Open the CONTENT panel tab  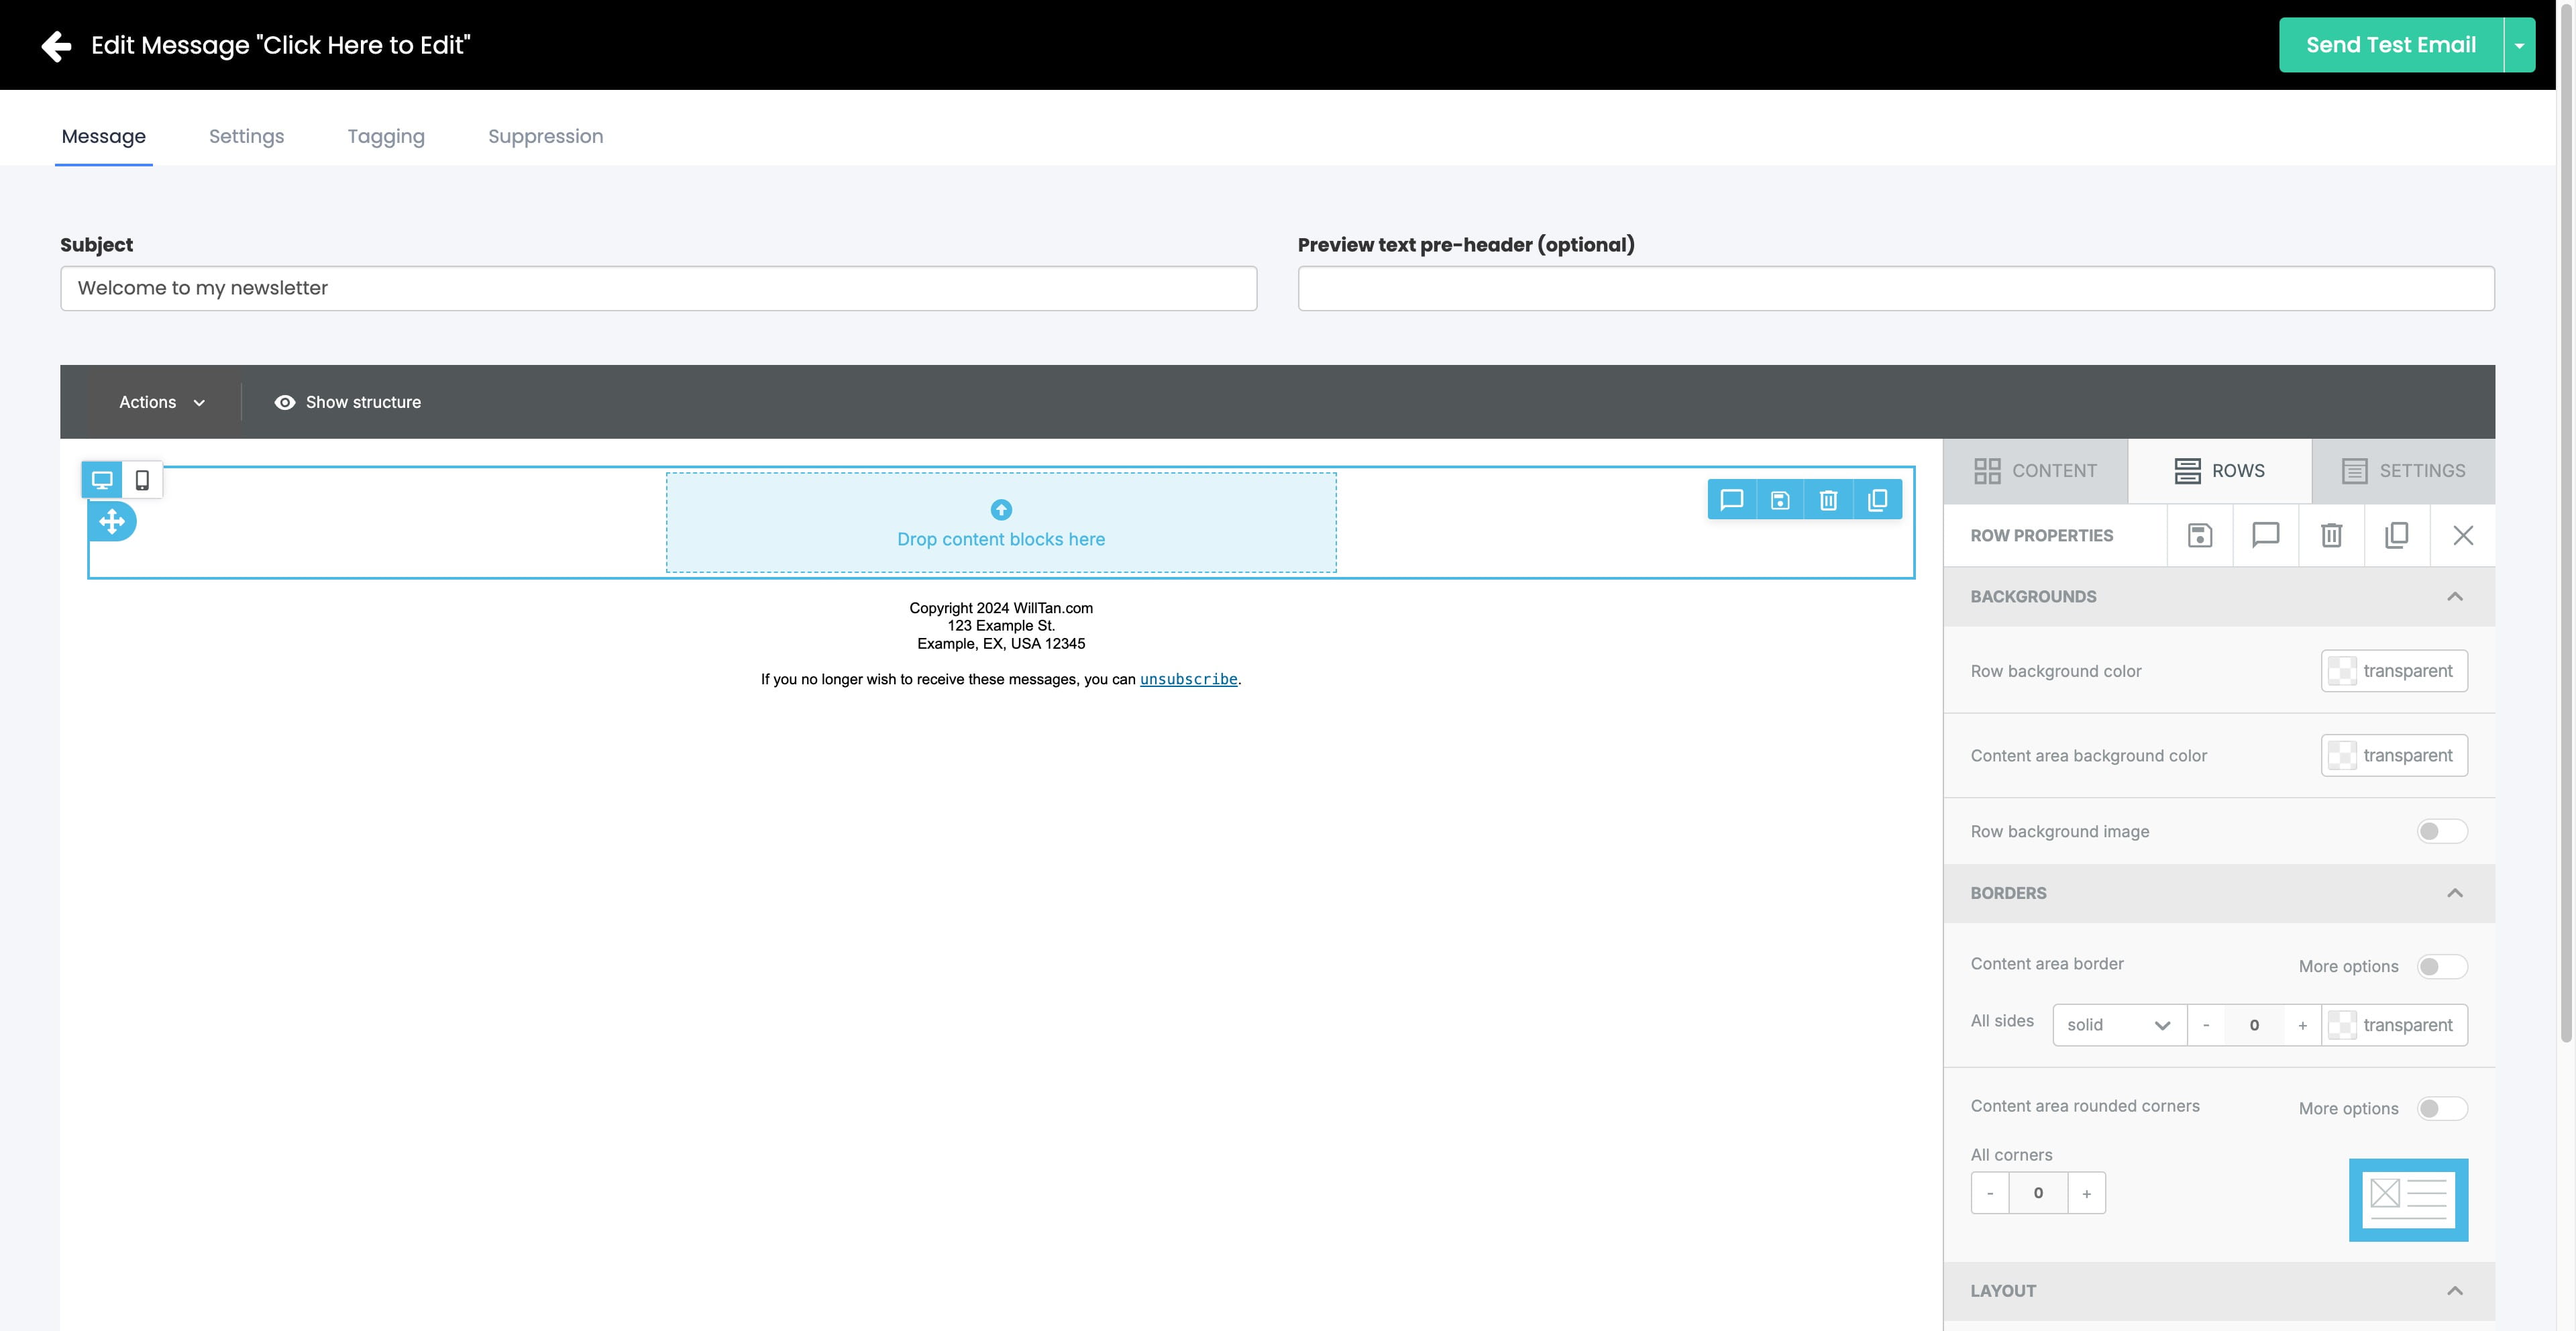[2035, 470]
